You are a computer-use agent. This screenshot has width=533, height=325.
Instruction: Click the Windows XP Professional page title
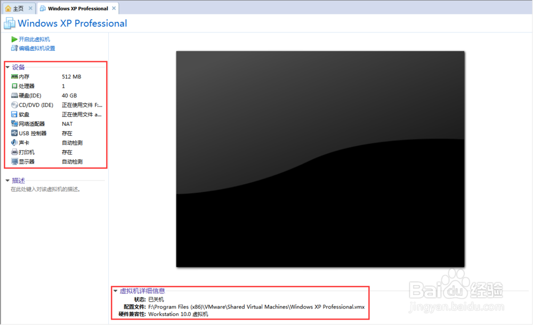pyautogui.click(x=72, y=23)
